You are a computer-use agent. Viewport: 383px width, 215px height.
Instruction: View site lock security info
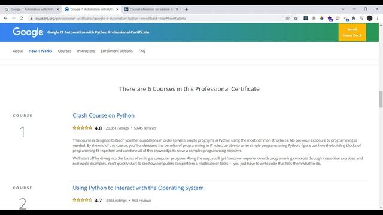click(31, 19)
